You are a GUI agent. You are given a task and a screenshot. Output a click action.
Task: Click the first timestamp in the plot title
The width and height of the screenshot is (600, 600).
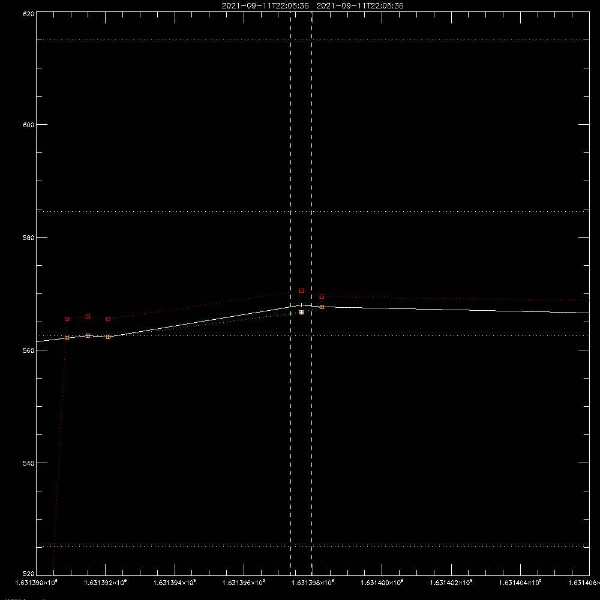265,6
